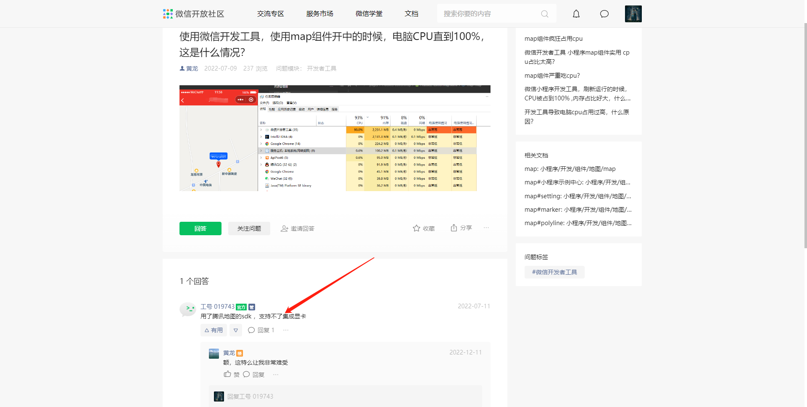Open the 微信开放社区 logo homepage

tap(194, 14)
